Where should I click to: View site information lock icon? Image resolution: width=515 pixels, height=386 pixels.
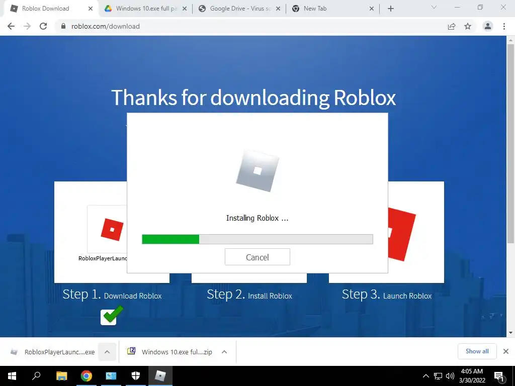click(x=63, y=26)
